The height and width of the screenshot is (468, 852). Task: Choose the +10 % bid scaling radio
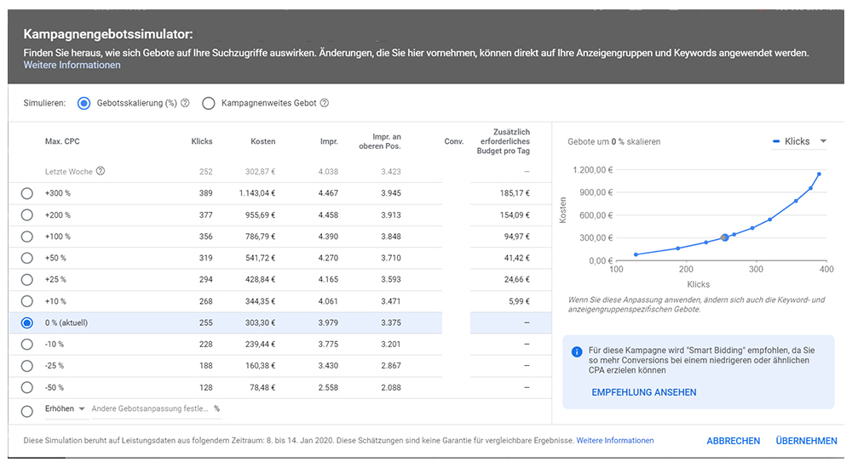(x=26, y=301)
